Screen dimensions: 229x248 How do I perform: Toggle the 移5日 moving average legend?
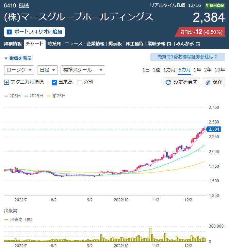pyautogui.click(x=13, y=96)
